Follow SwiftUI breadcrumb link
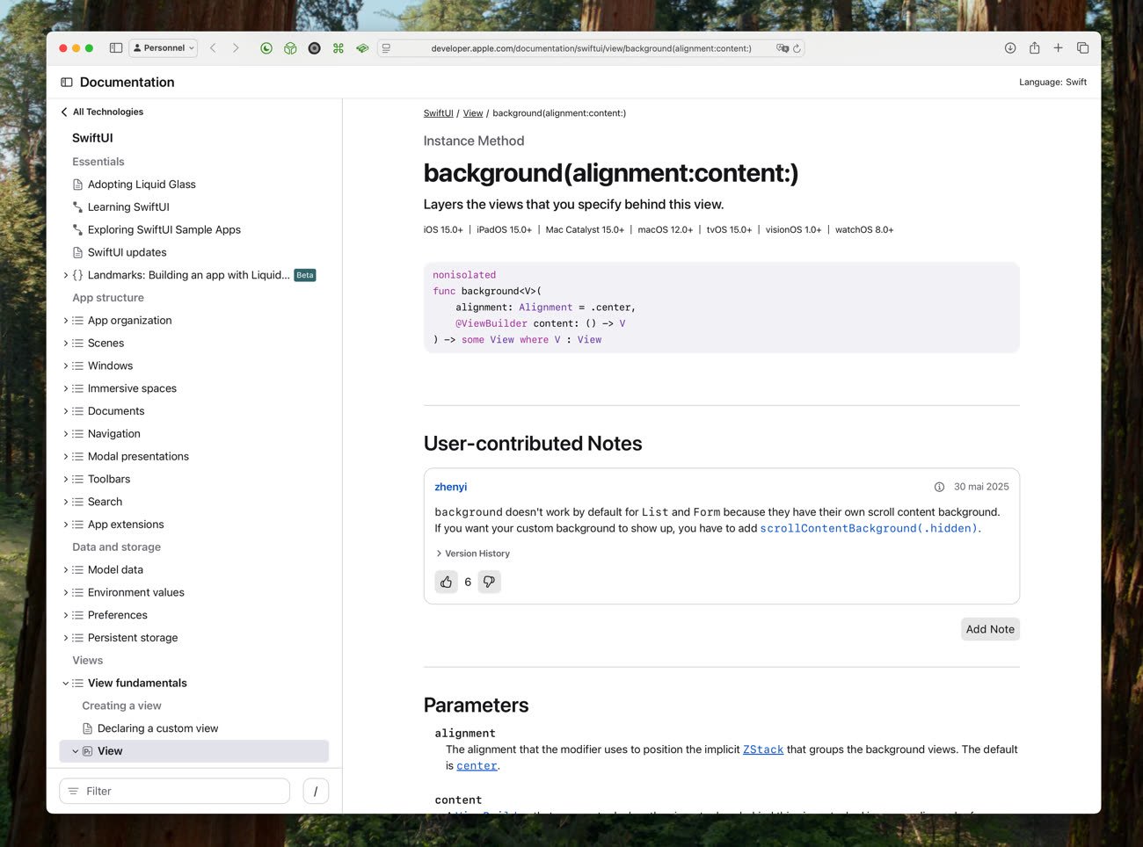 point(438,113)
